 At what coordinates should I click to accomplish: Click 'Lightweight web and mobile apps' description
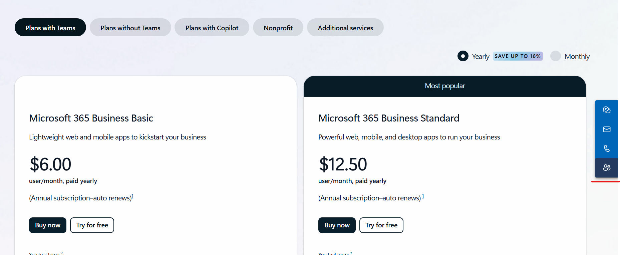coord(117,137)
